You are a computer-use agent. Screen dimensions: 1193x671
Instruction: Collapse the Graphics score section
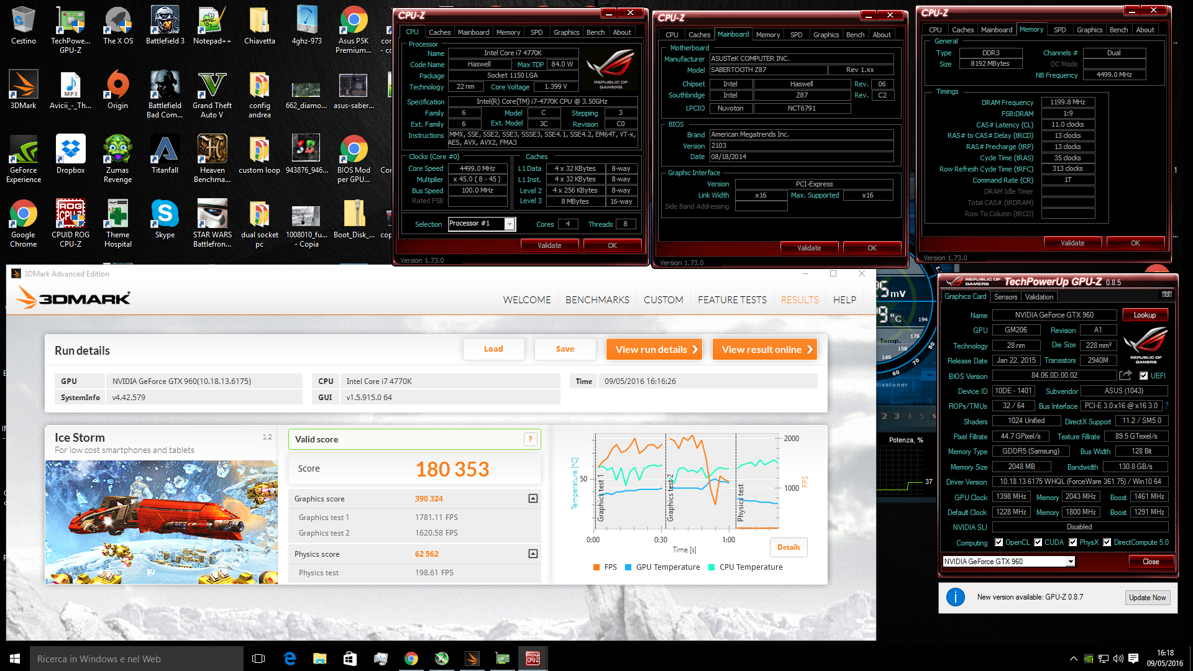(x=533, y=499)
